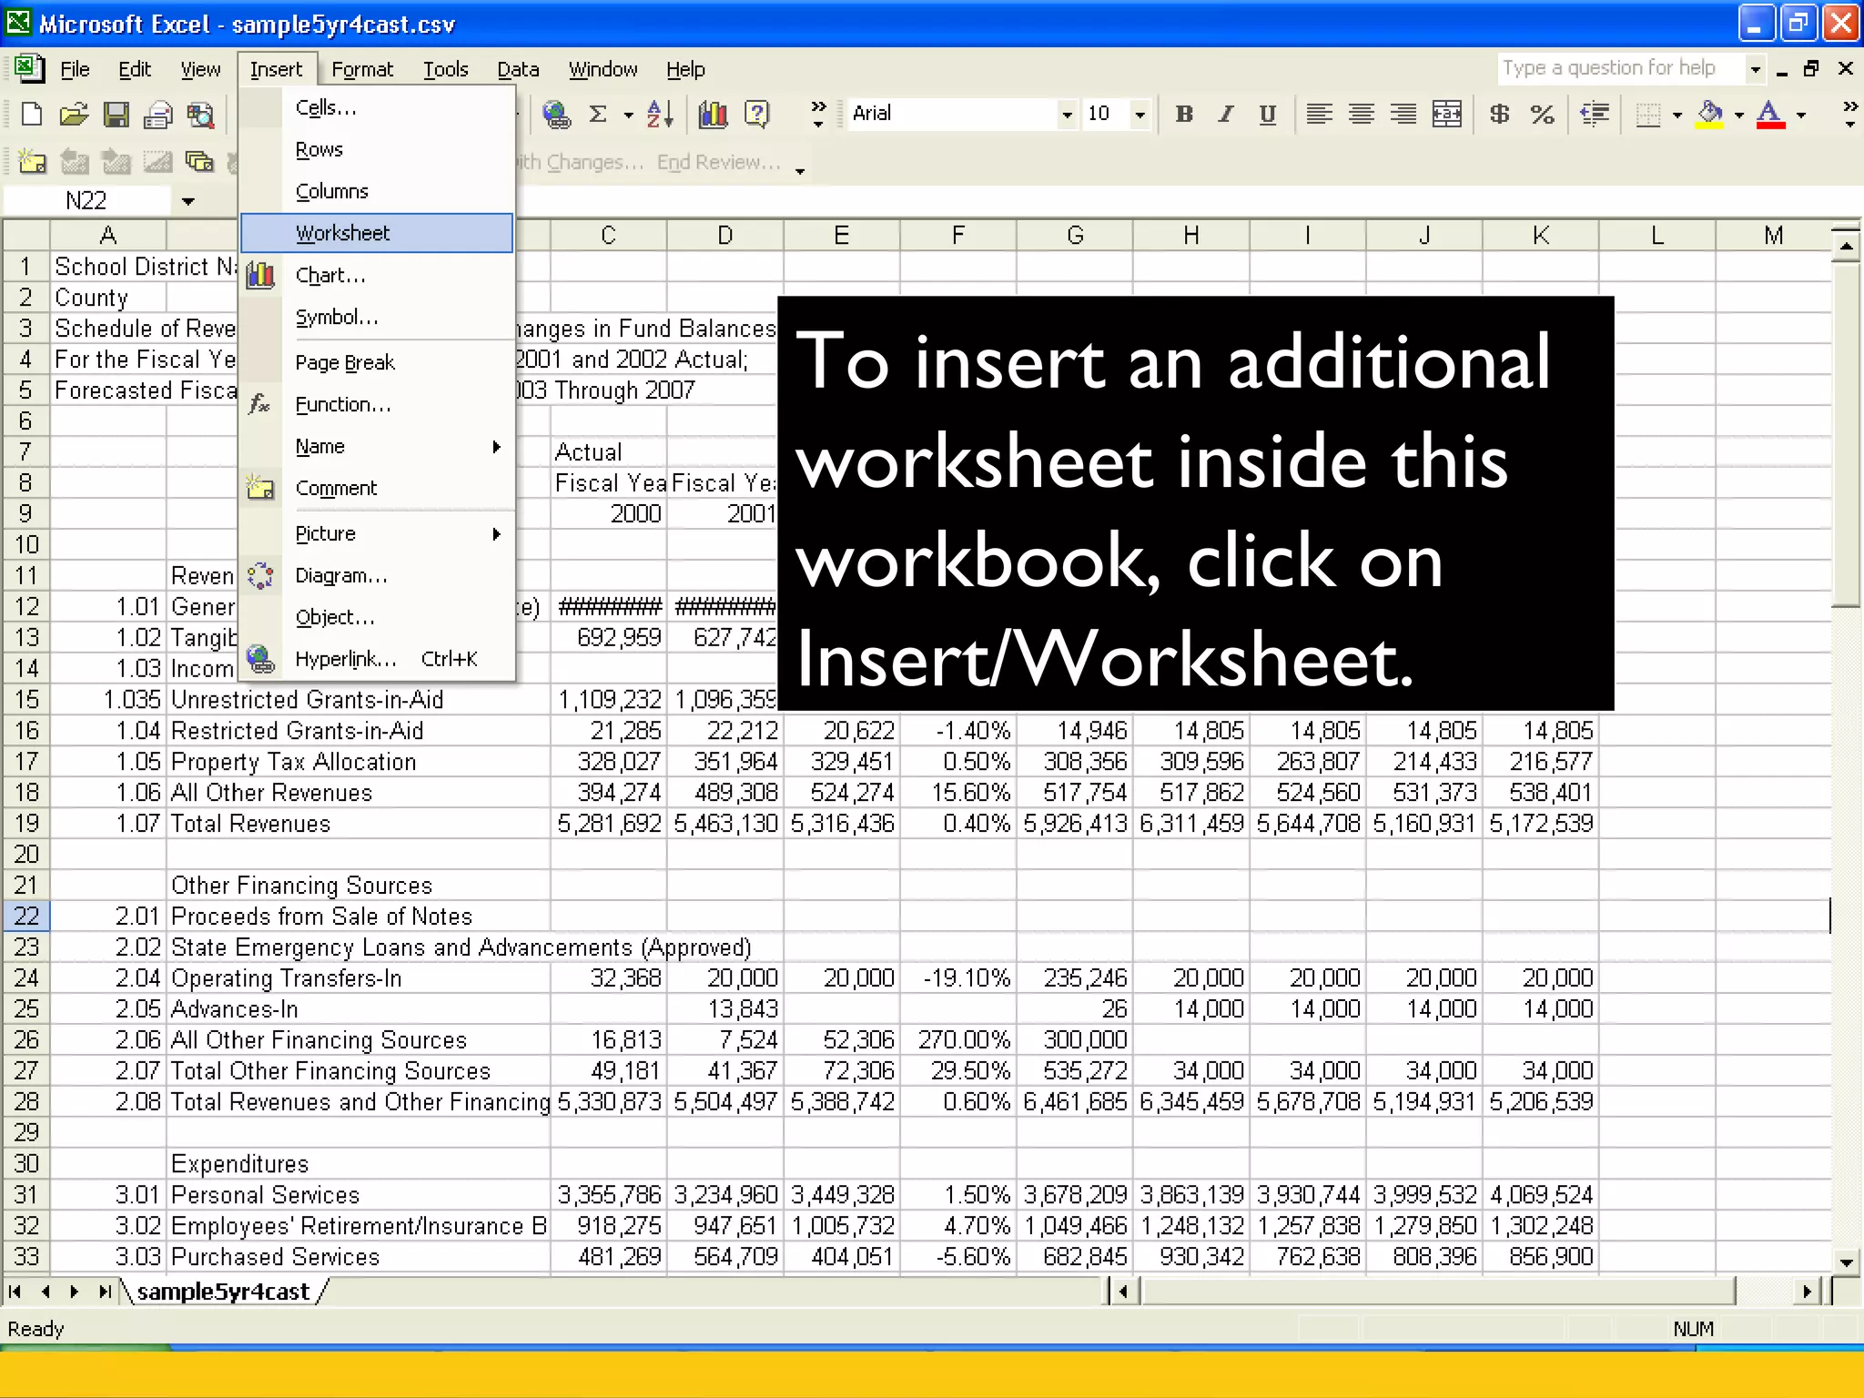1864x1398 pixels.
Task: Expand the Arial font name dropdown
Action: coord(1067,115)
